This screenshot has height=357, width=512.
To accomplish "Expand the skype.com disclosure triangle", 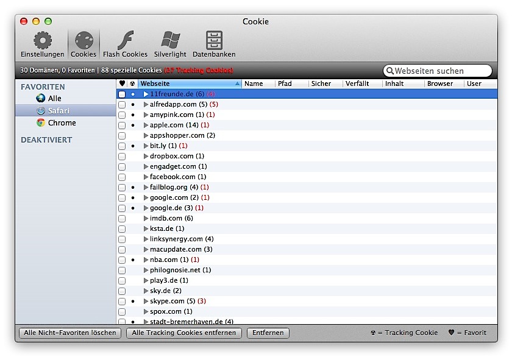I will coord(146,301).
